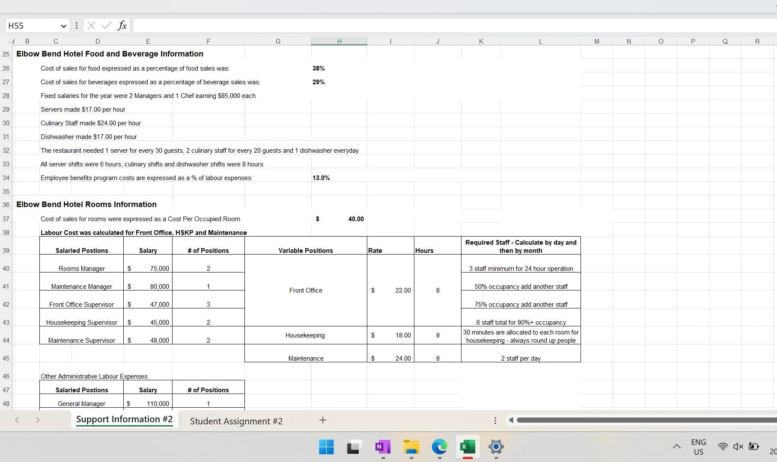Switch to Excel on the taskbar
This screenshot has height=462, width=777.
(467, 447)
